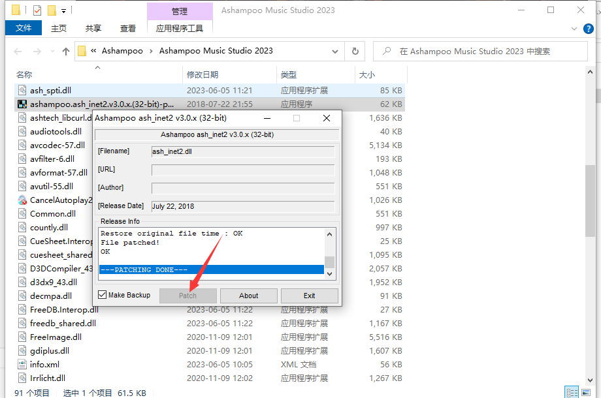
Task: Sort files by the 大小 column header
Action: click(x=367, y=74)
